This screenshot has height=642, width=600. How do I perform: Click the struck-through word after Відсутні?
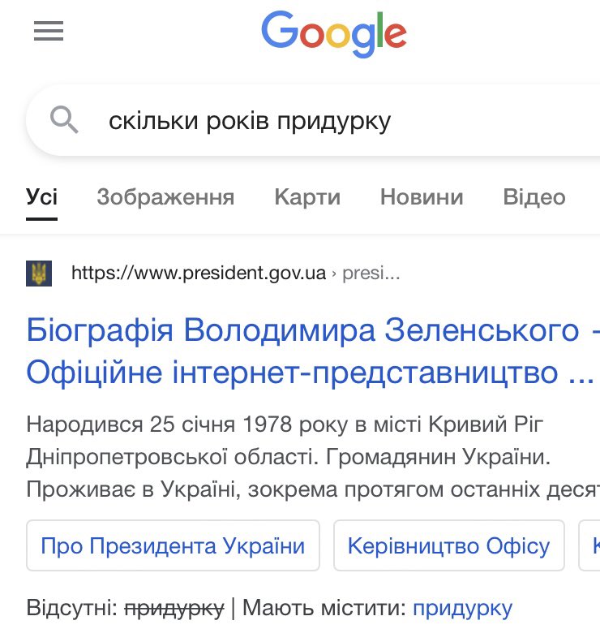pos(175,607)
